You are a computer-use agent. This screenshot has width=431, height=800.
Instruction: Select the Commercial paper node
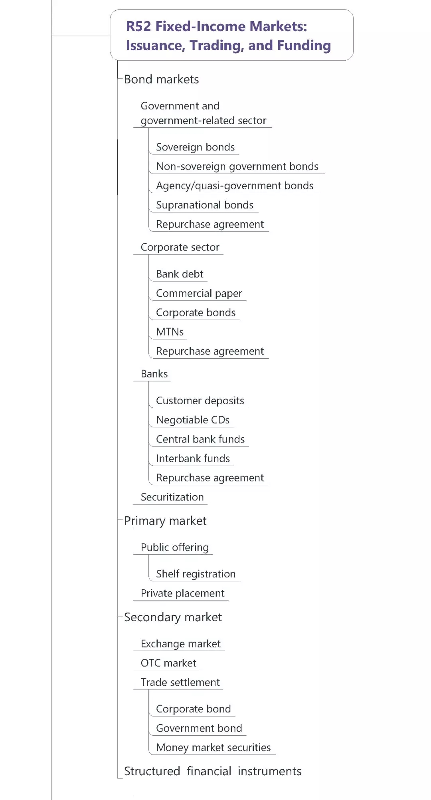(x=199, y=294)
